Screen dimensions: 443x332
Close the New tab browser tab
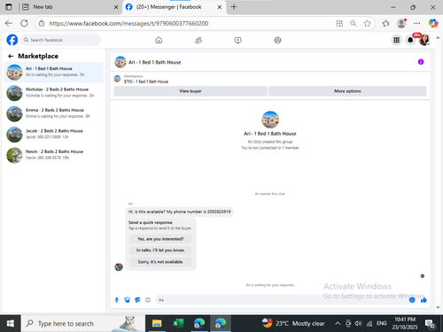click(116, 7)
